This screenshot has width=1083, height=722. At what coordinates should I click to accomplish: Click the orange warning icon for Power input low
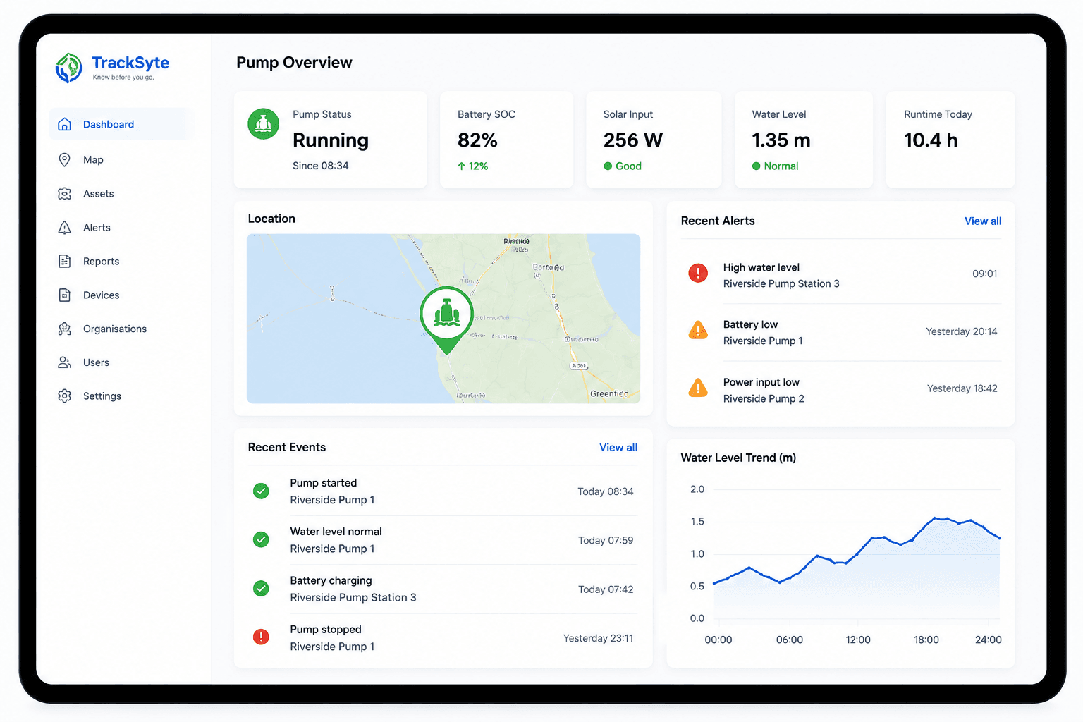[x=698, y=387]
